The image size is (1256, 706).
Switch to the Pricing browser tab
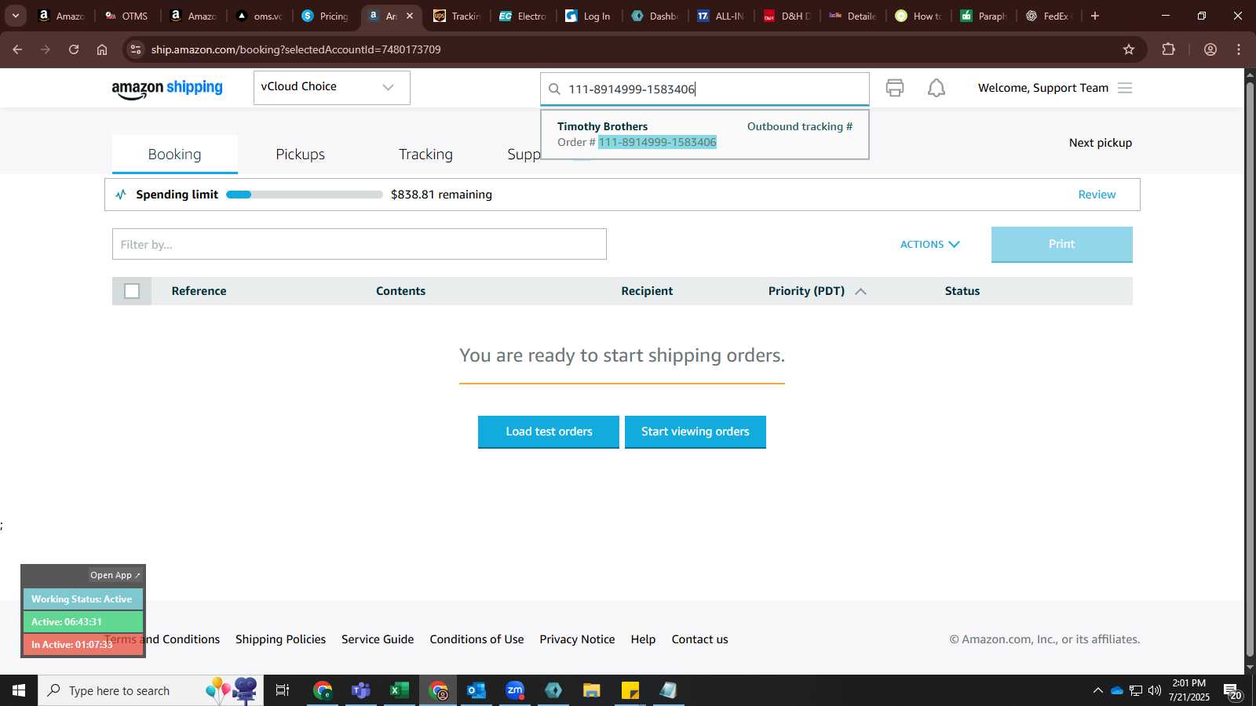326,16
